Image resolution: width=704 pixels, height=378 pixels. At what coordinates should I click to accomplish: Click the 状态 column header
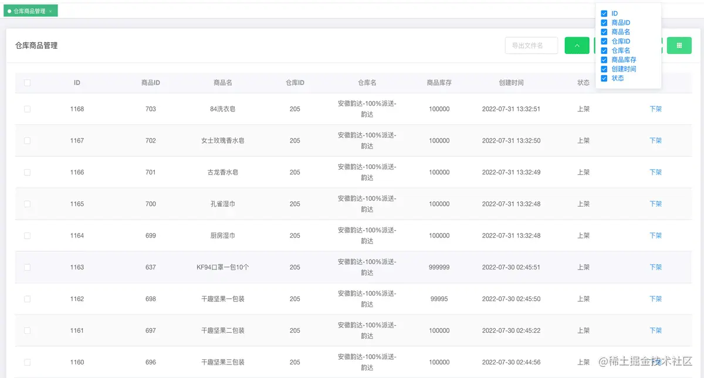[583, 83]
